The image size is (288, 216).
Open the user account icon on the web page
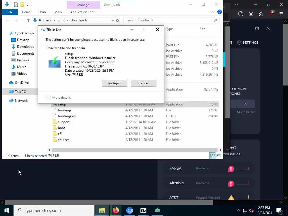click(268, 28)
